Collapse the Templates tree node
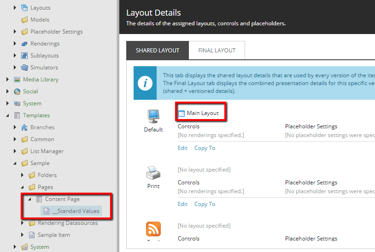 pos(8,115)
